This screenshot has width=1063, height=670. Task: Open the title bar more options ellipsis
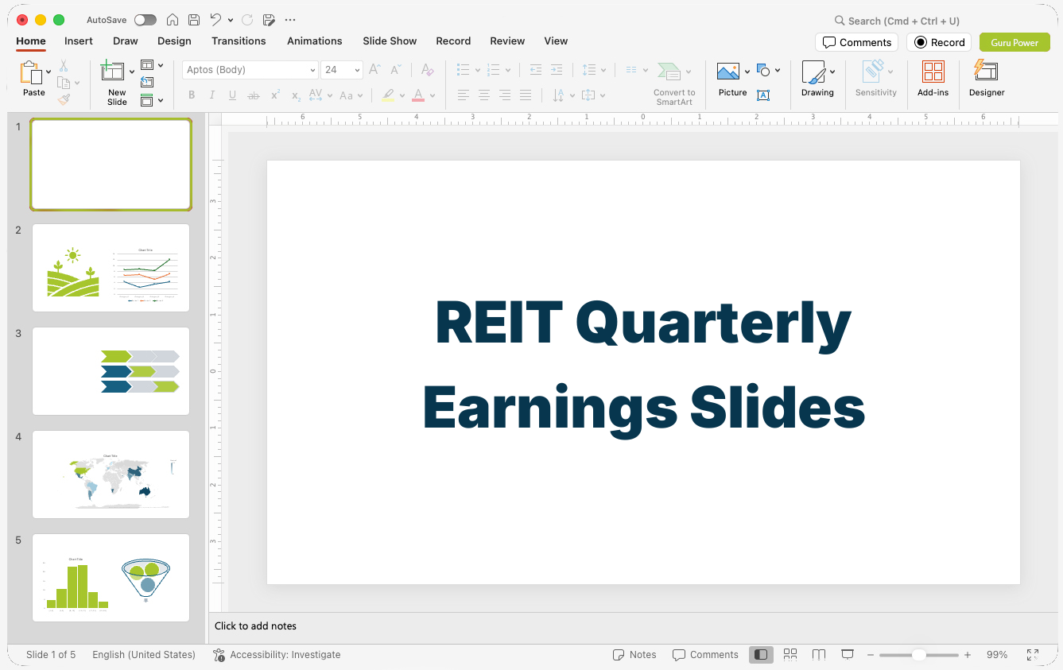290,20
